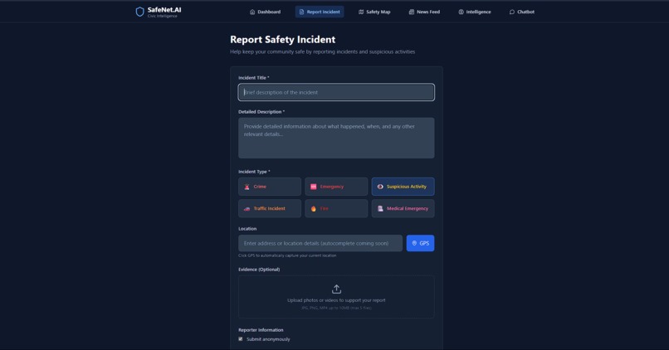Click the red icon on Emergency
669x350 pixels.
pyautogui.click(x=313, y=187)
